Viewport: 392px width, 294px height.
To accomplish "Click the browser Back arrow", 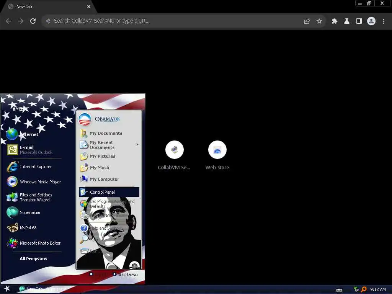I will click(x=8, y=21).
